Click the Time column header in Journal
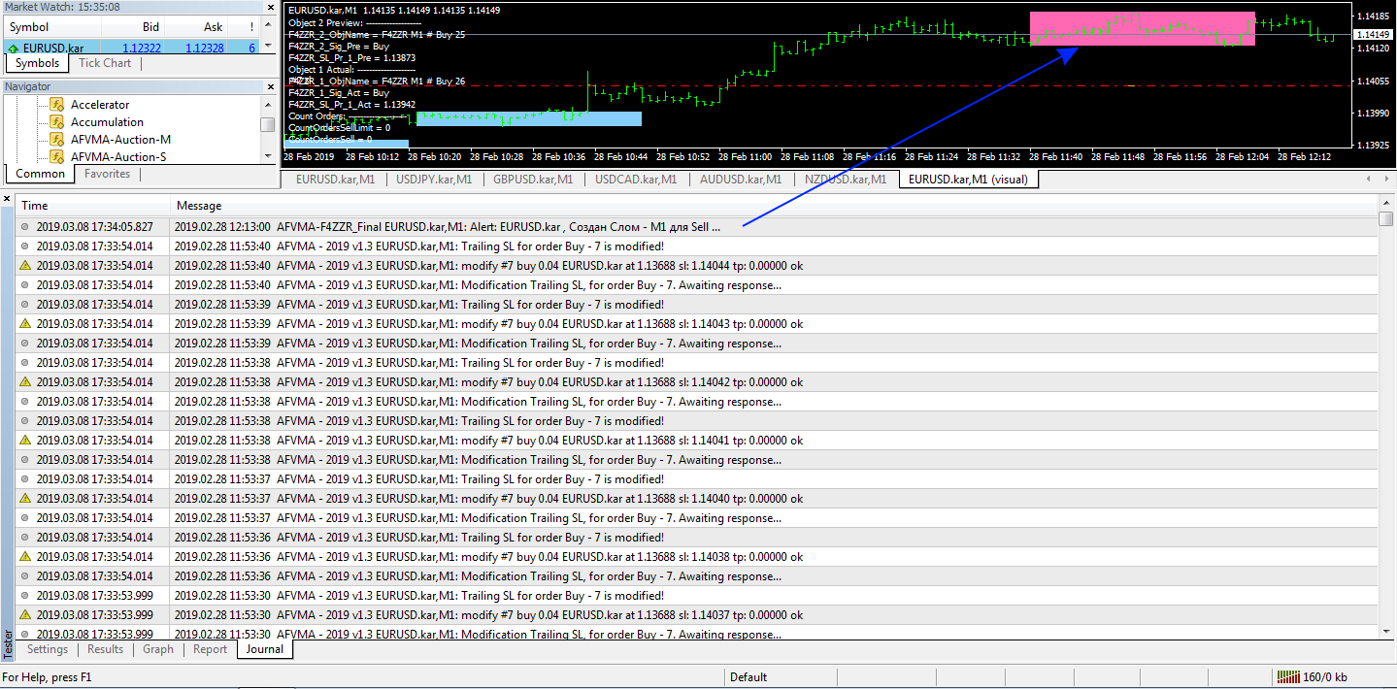The height and width of the screenshot is (689, 1397). coord(93,205)
